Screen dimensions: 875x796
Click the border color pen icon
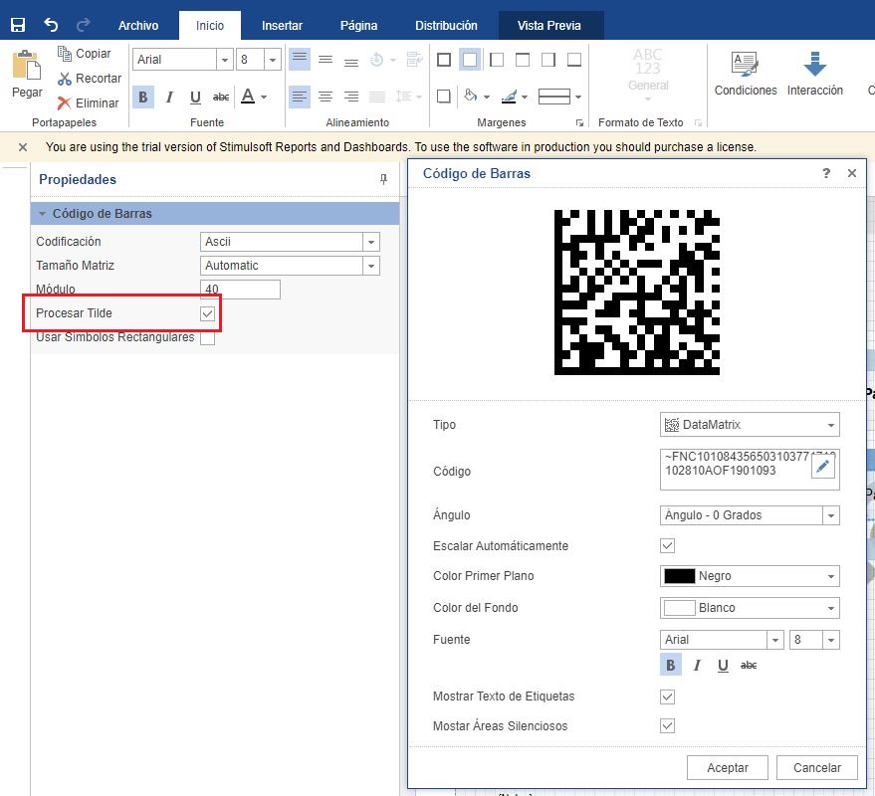pyautogui.click(x=509, y=97)
